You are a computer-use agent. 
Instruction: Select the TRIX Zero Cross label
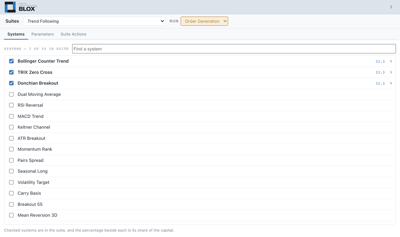[x=35, y=72]
